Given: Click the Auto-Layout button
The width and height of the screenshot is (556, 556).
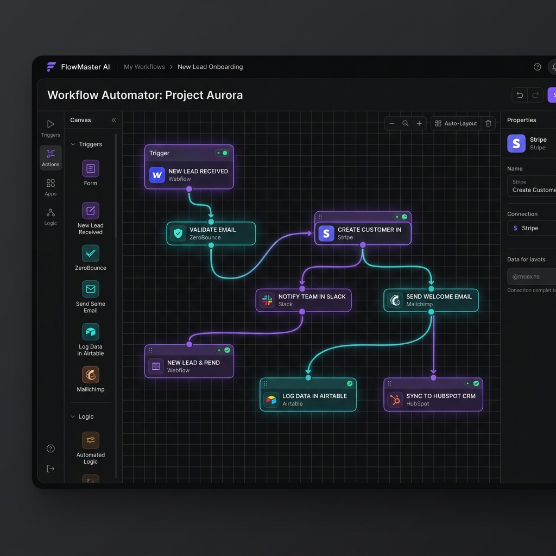Looking at the screenshot, I should pos(456,123).
